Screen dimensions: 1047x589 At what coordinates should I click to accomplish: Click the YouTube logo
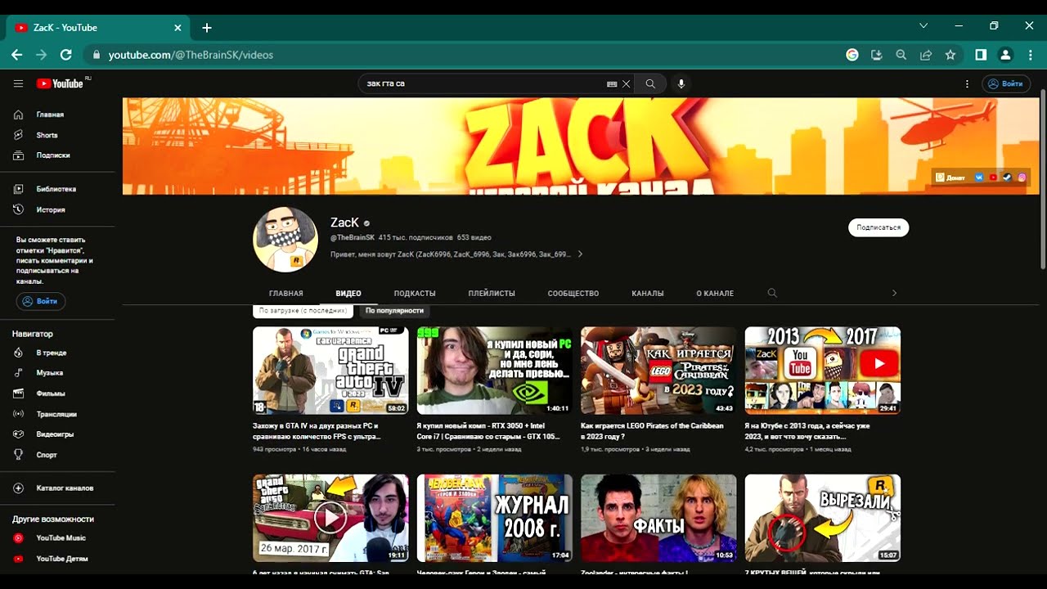click(x=61, y=83)
